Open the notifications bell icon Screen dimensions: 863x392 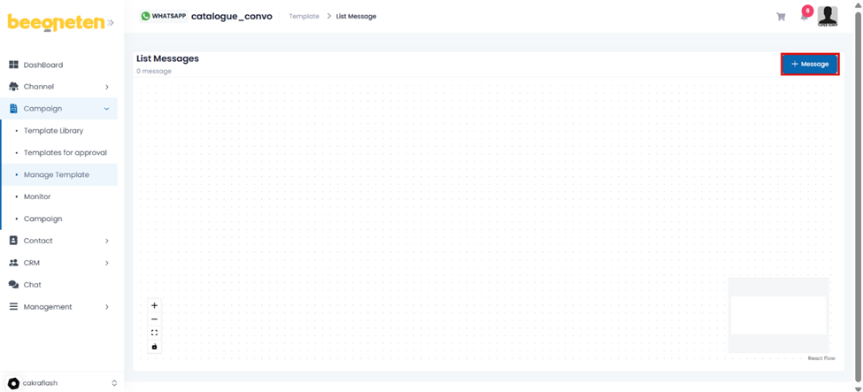click(805, 17)
